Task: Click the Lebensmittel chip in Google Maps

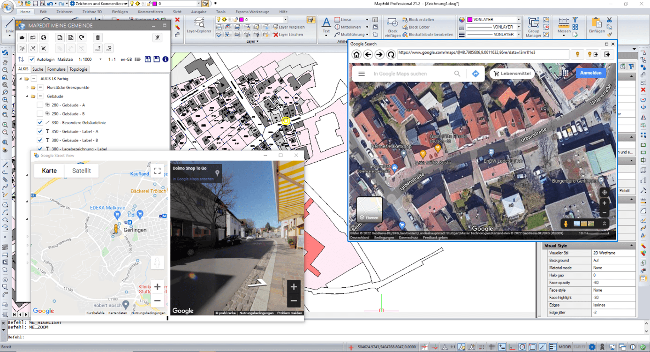Action: pos(512,74)
